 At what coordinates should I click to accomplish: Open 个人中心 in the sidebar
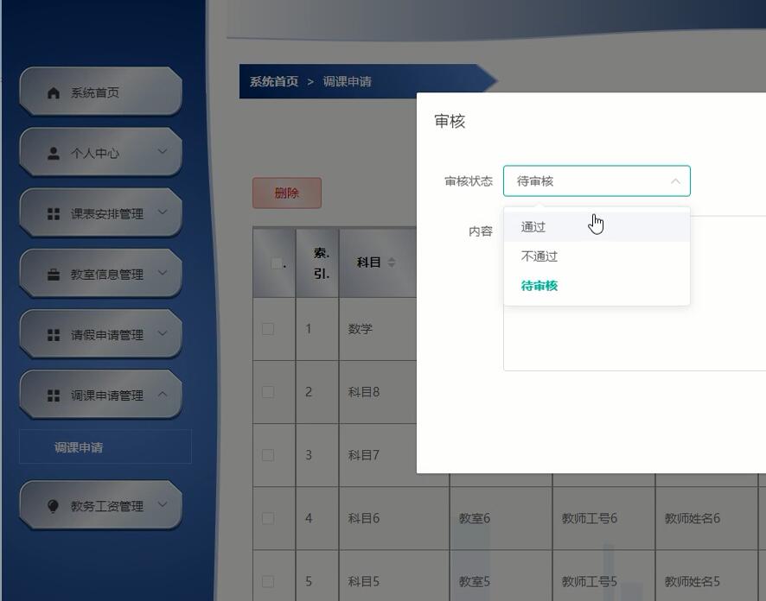click(100, 152)
